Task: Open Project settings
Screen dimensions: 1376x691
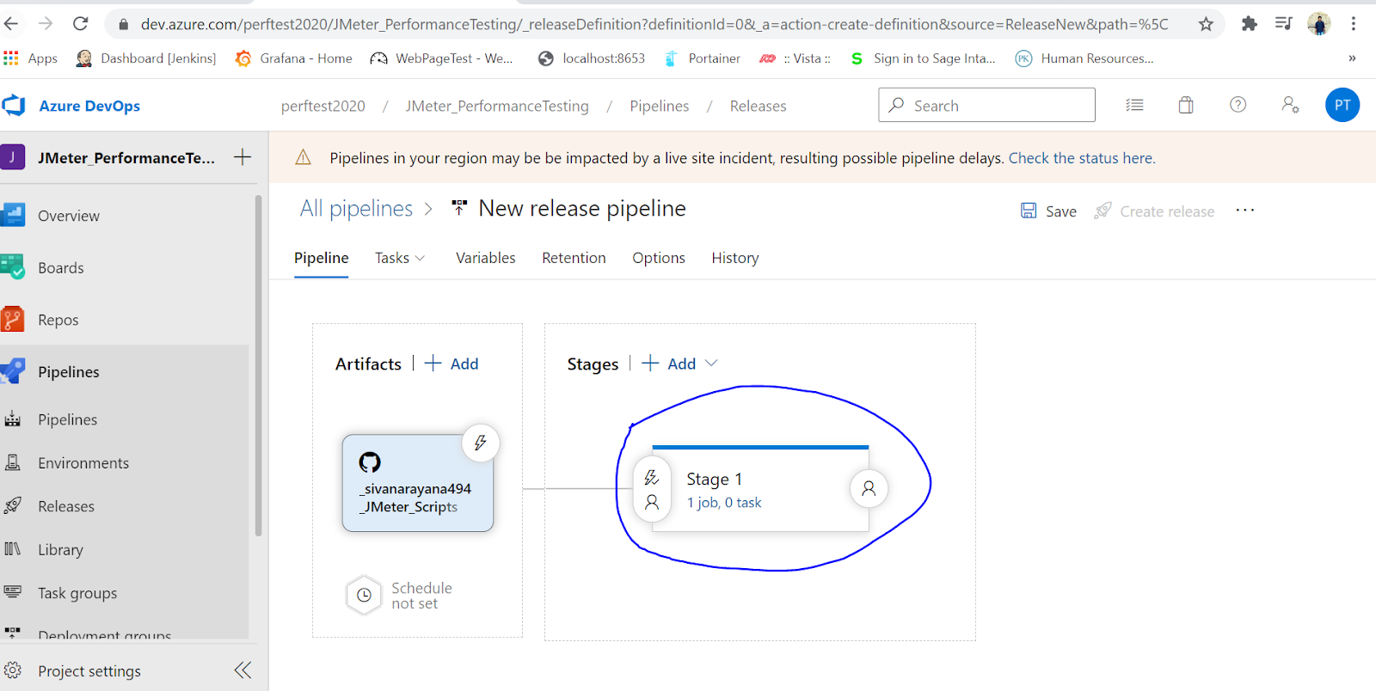Action: coord(89,671)
